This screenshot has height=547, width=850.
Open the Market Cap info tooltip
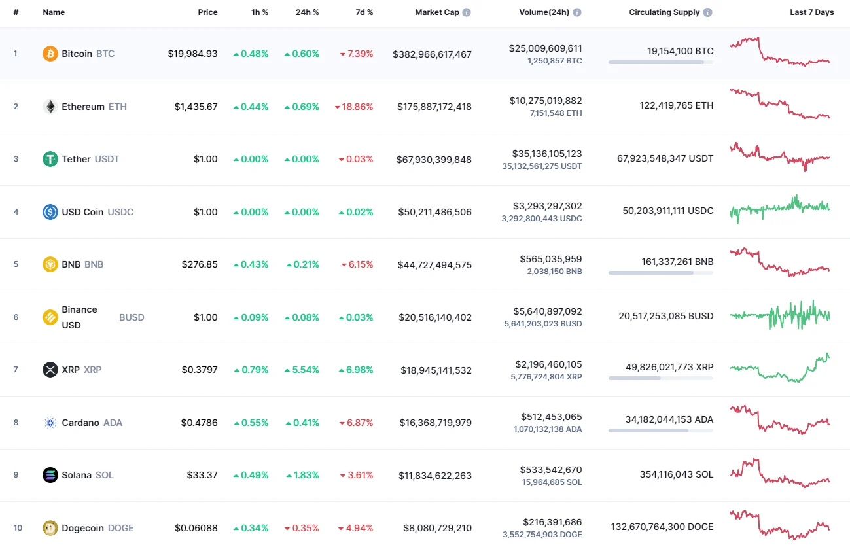(x=465, y=12)
